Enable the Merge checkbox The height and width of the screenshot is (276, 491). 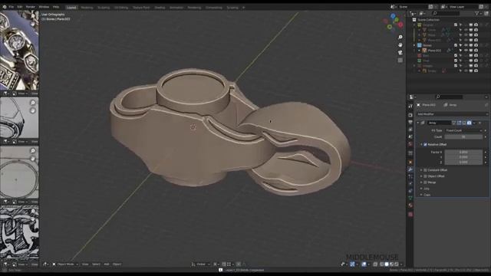pos(425,182)
